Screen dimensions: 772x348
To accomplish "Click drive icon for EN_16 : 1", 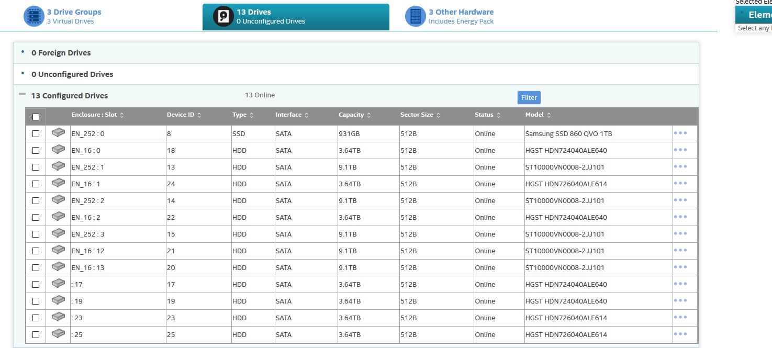I will point(58,183).
